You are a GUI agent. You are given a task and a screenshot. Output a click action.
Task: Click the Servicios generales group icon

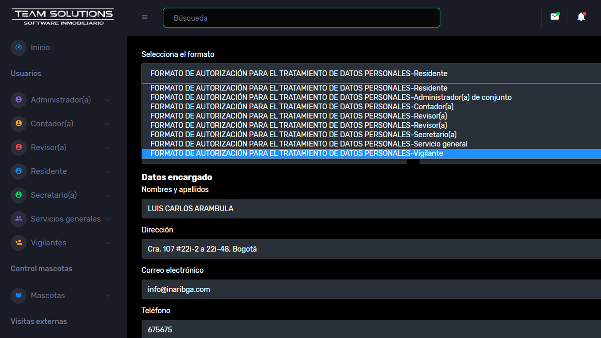[19, 219]
